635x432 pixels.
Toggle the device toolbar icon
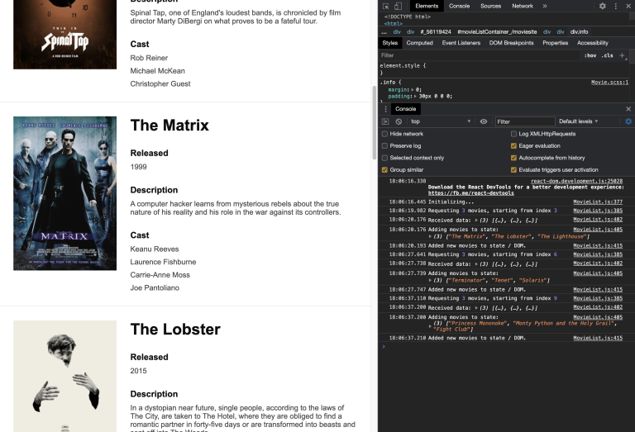pos(398,6)
